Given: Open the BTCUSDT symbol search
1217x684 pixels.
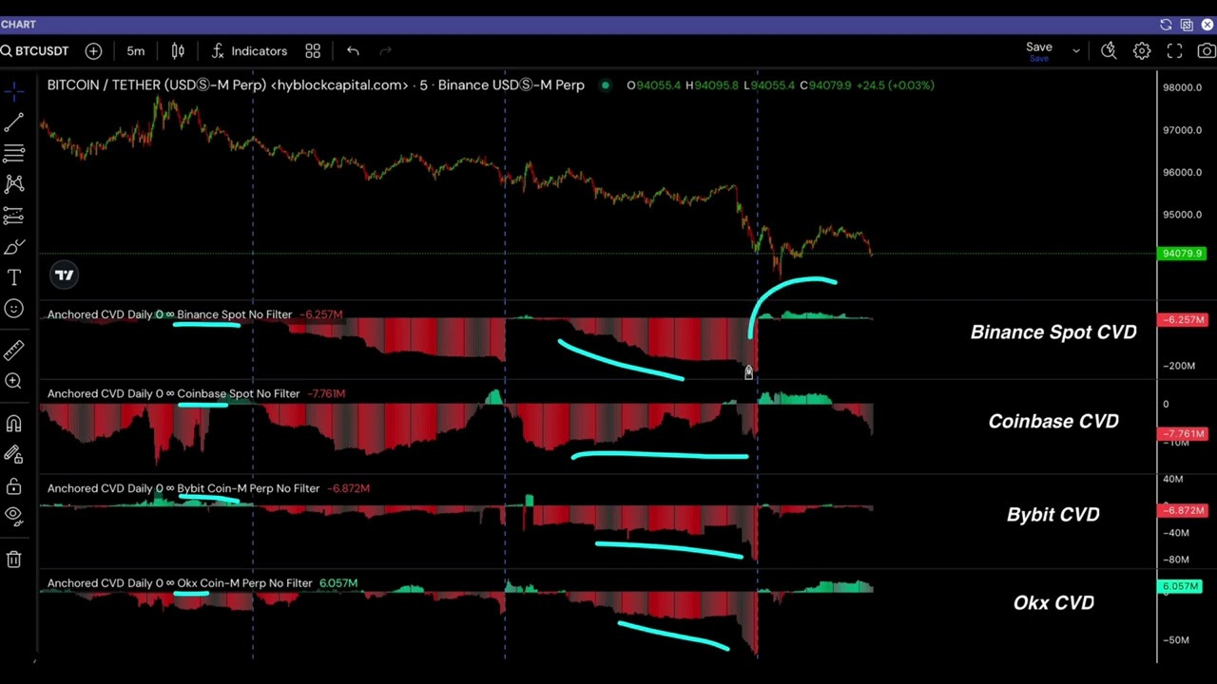Looking at the screenshot, I should pyautogui.click(x=35, y=51).
